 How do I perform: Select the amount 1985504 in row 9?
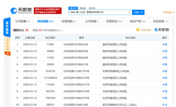pyautogui.click(x=50, y=98)
